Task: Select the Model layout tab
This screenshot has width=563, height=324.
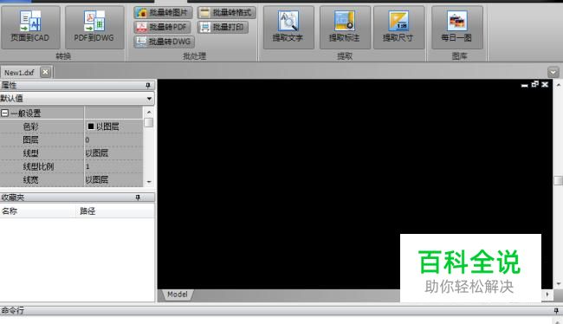Action: [x=178, y=295]
